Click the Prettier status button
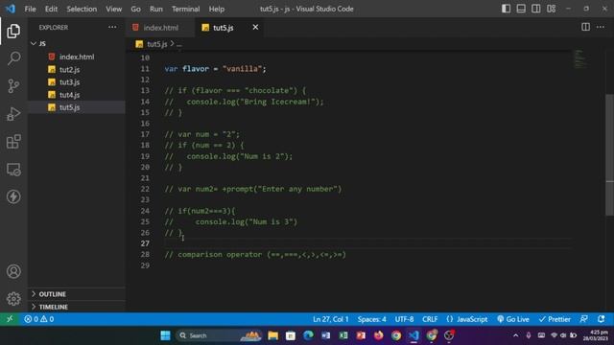 [x=555, y=319]
